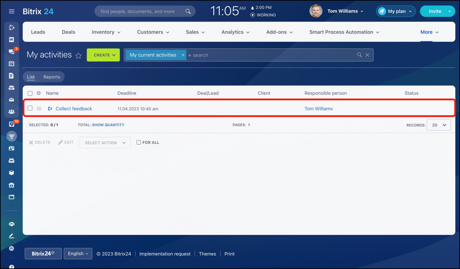The image size is (460, 269).
Task: Open the Themes footer link
Action: click(x=208, y=254)
